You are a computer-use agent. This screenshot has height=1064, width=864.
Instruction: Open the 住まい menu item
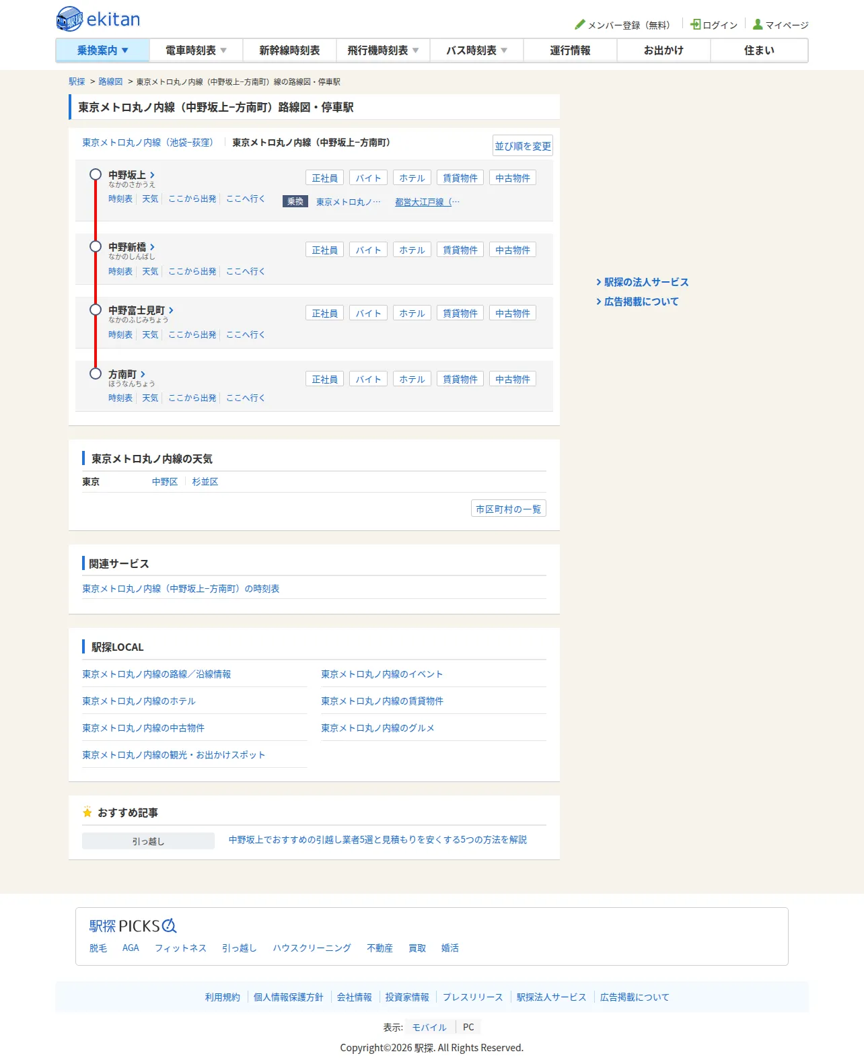click(759, 50)
